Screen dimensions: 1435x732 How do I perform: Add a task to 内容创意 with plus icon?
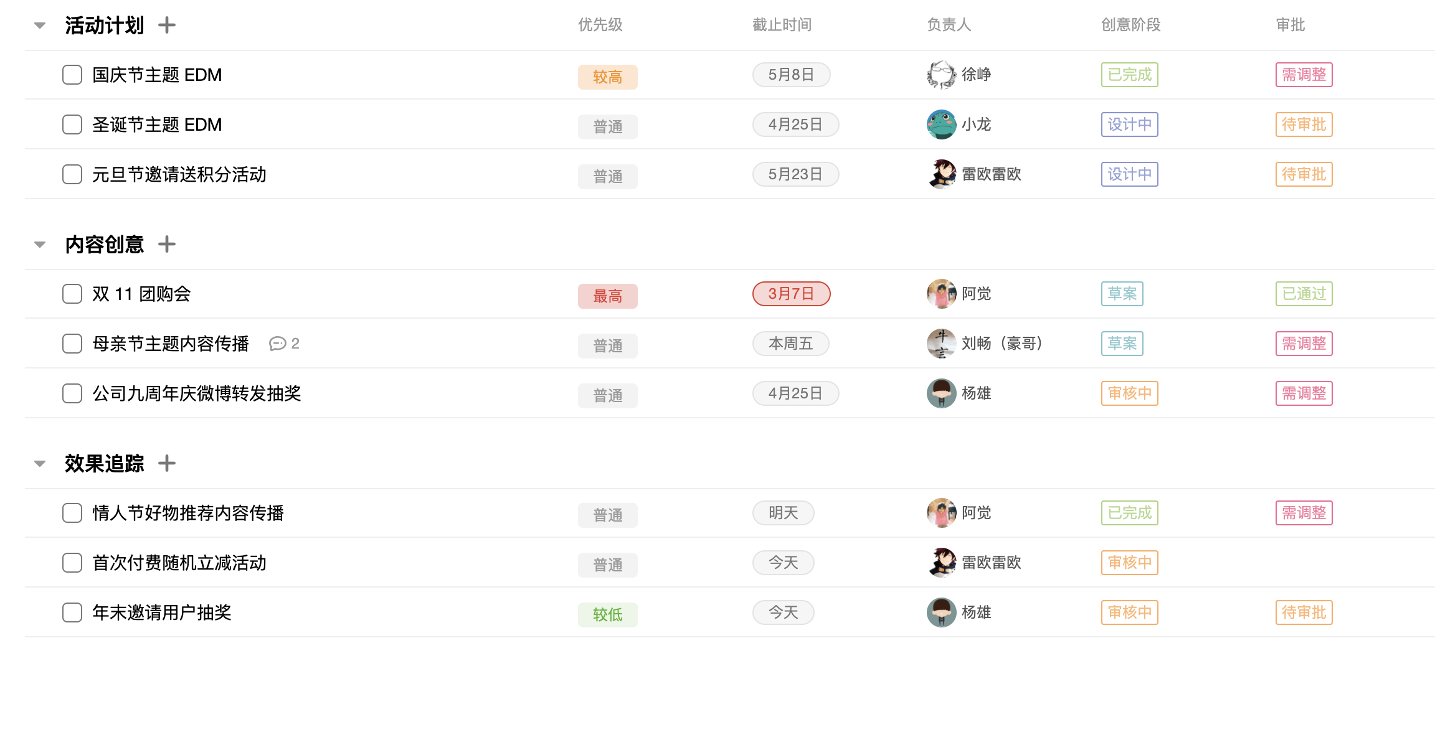point(166,245)
